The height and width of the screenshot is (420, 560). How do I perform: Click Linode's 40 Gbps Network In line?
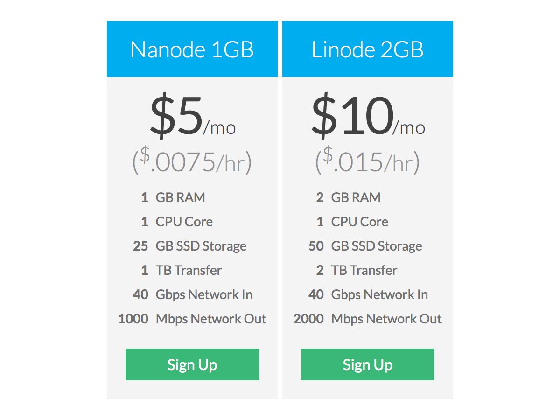point(368,294)
